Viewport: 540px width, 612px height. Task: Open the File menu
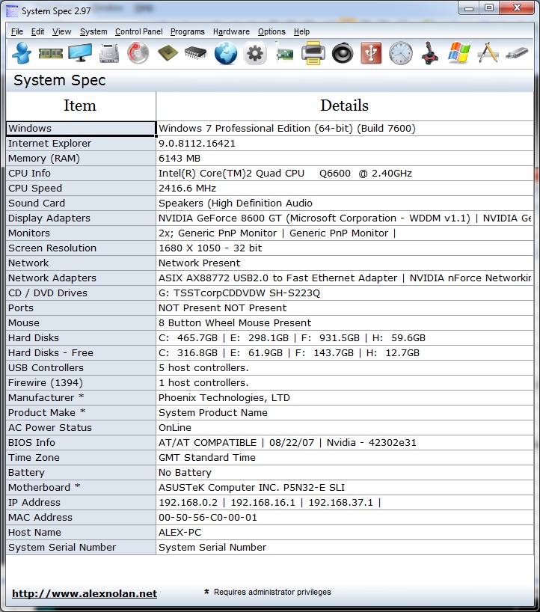click(17, 32)
